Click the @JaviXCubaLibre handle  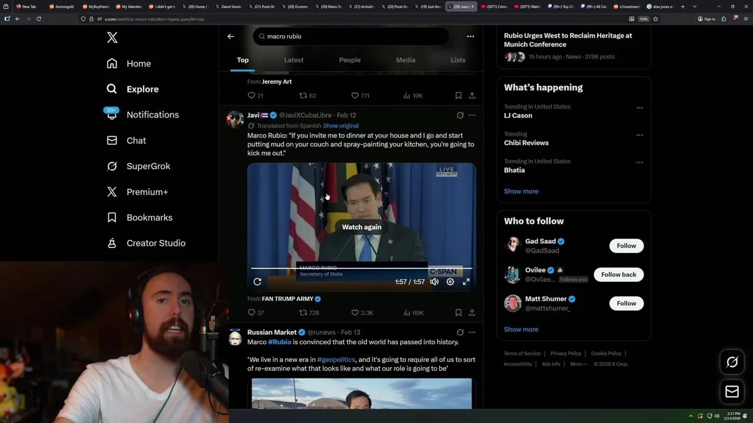[305, 115]
